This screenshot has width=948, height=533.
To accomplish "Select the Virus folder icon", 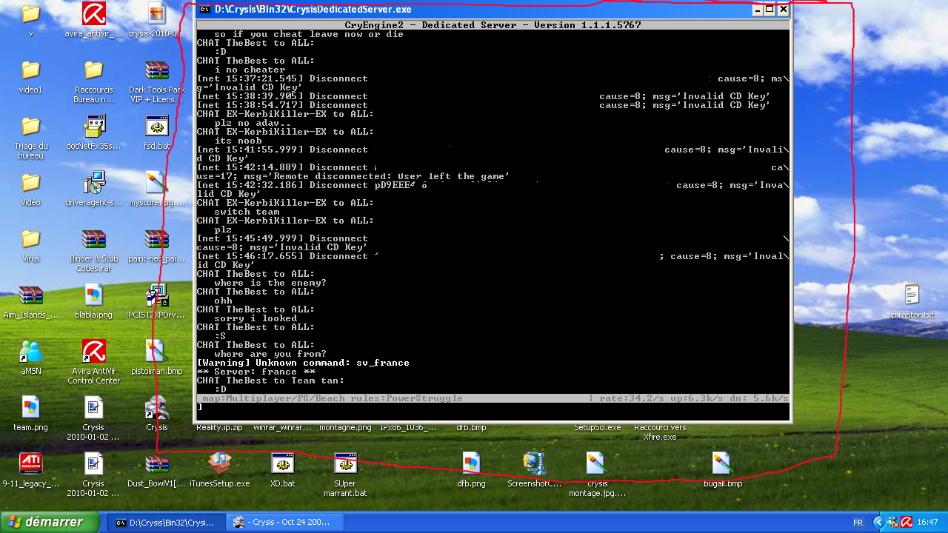I will point(30,238).
